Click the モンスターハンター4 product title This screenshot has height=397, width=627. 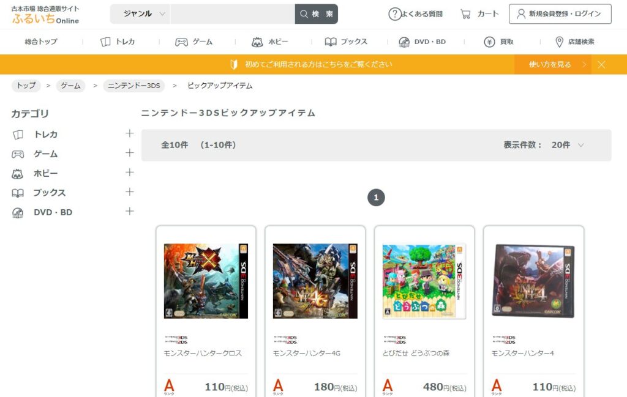pyautogui.click(x=523, y=353)
